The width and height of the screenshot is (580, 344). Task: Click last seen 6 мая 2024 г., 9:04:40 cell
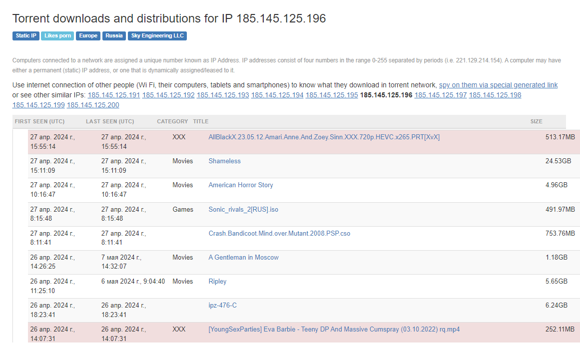tap(133, 282)
